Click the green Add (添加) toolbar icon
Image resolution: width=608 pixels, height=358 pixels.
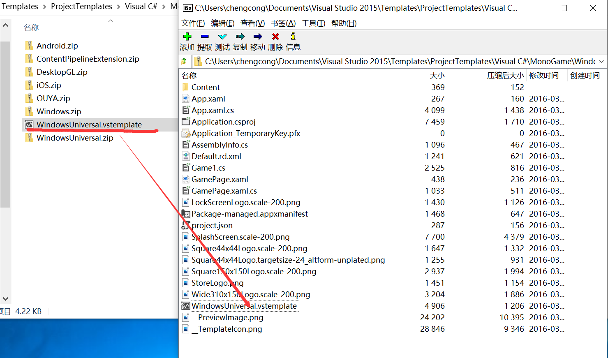(x=187, y=37)
